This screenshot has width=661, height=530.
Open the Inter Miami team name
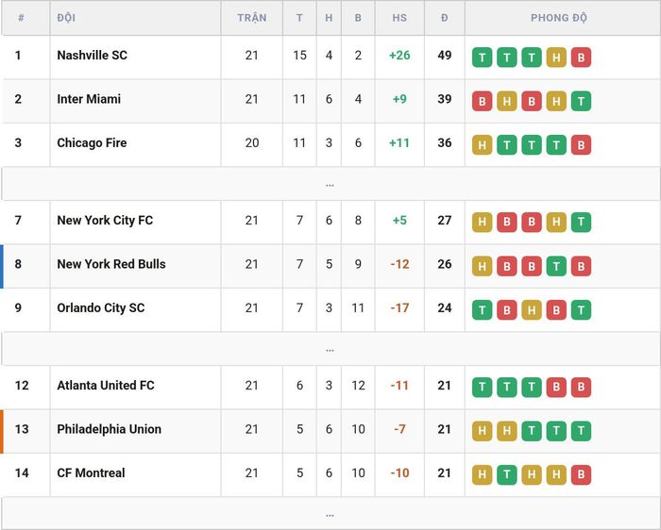pyautogui.click(x=89, y=99)
